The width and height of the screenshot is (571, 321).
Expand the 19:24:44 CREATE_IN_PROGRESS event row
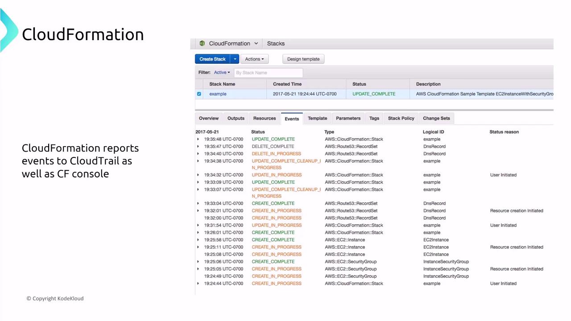pyautogui.click(x=198, y=284)
